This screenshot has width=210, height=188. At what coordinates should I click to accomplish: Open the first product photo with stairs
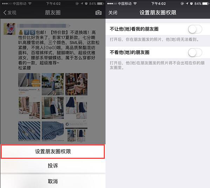29,84
